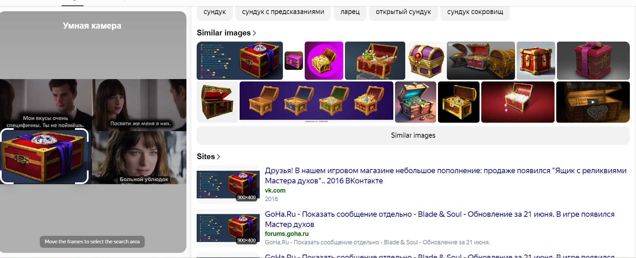Open the four colored chests banner image
The image size is (636, 258).
316,102
